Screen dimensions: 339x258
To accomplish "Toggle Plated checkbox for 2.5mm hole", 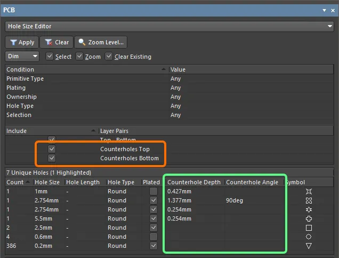I will point(154,228).
